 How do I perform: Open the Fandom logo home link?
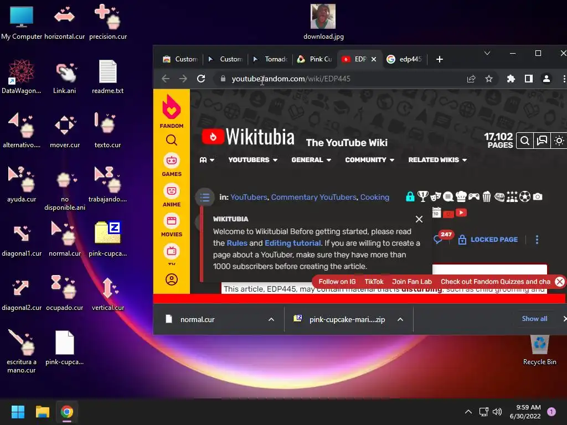[172, 111]
